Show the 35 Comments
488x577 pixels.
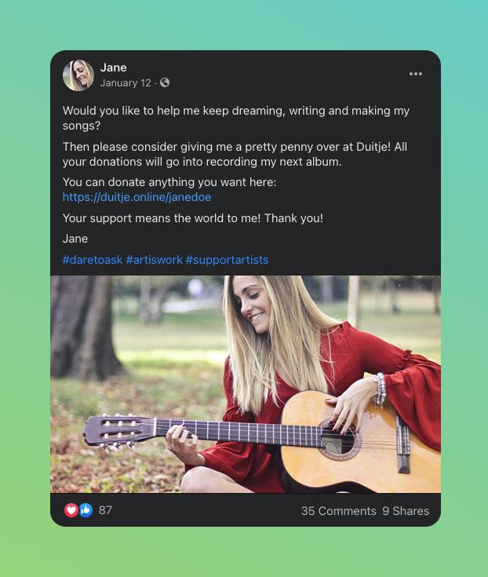[338, 511]
